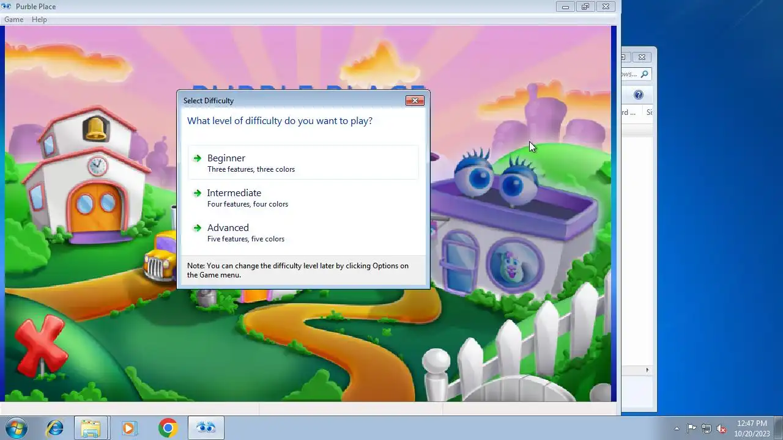The image size is (783, 440).
Task: Click the network tray icon
Action: [707, 428]
